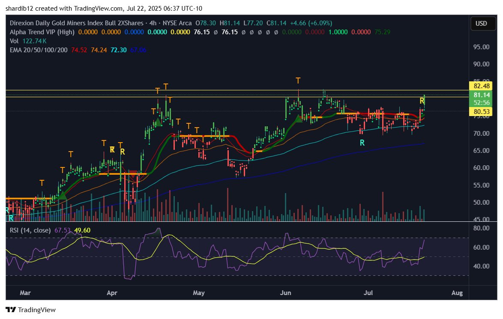Viewport: 503px width, 319px height.
Task: Select the EMA 20/50/100/200 indicator label
Action: coord(39,50)
